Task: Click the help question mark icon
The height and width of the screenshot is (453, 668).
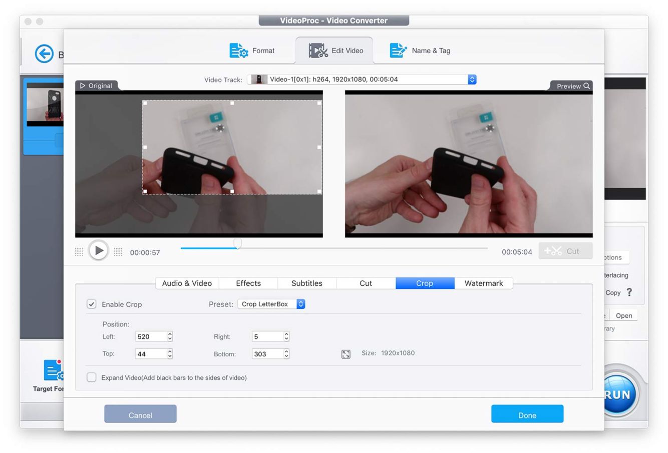Action: coord(629,292)
